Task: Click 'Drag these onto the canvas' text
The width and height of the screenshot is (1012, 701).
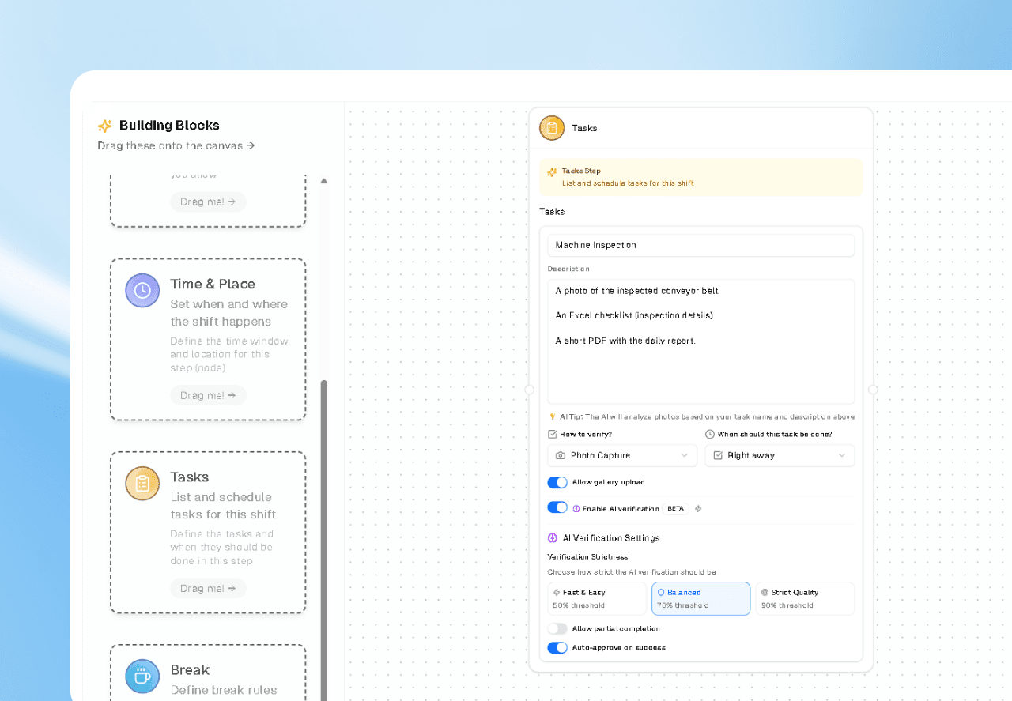Action: [x=176, y=145]
